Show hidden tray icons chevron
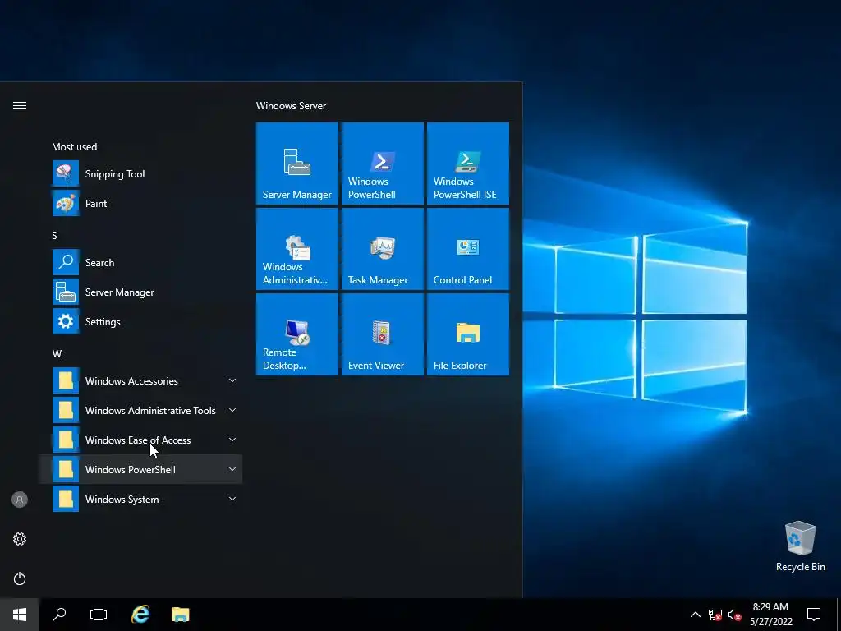 pos(695,615)
